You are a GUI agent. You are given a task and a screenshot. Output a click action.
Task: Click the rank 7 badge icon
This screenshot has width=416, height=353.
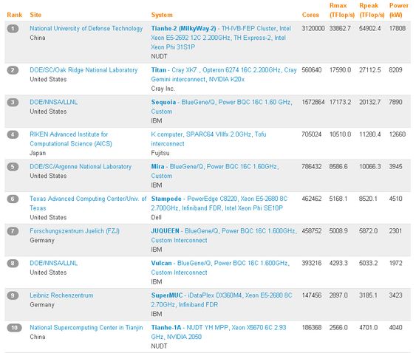(x=13, y=231)
